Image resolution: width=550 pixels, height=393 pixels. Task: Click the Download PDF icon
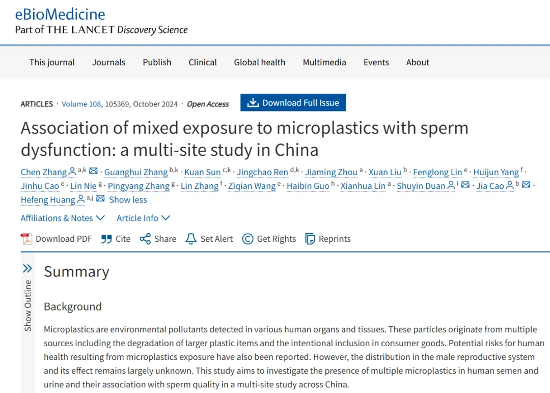[26, 239]
